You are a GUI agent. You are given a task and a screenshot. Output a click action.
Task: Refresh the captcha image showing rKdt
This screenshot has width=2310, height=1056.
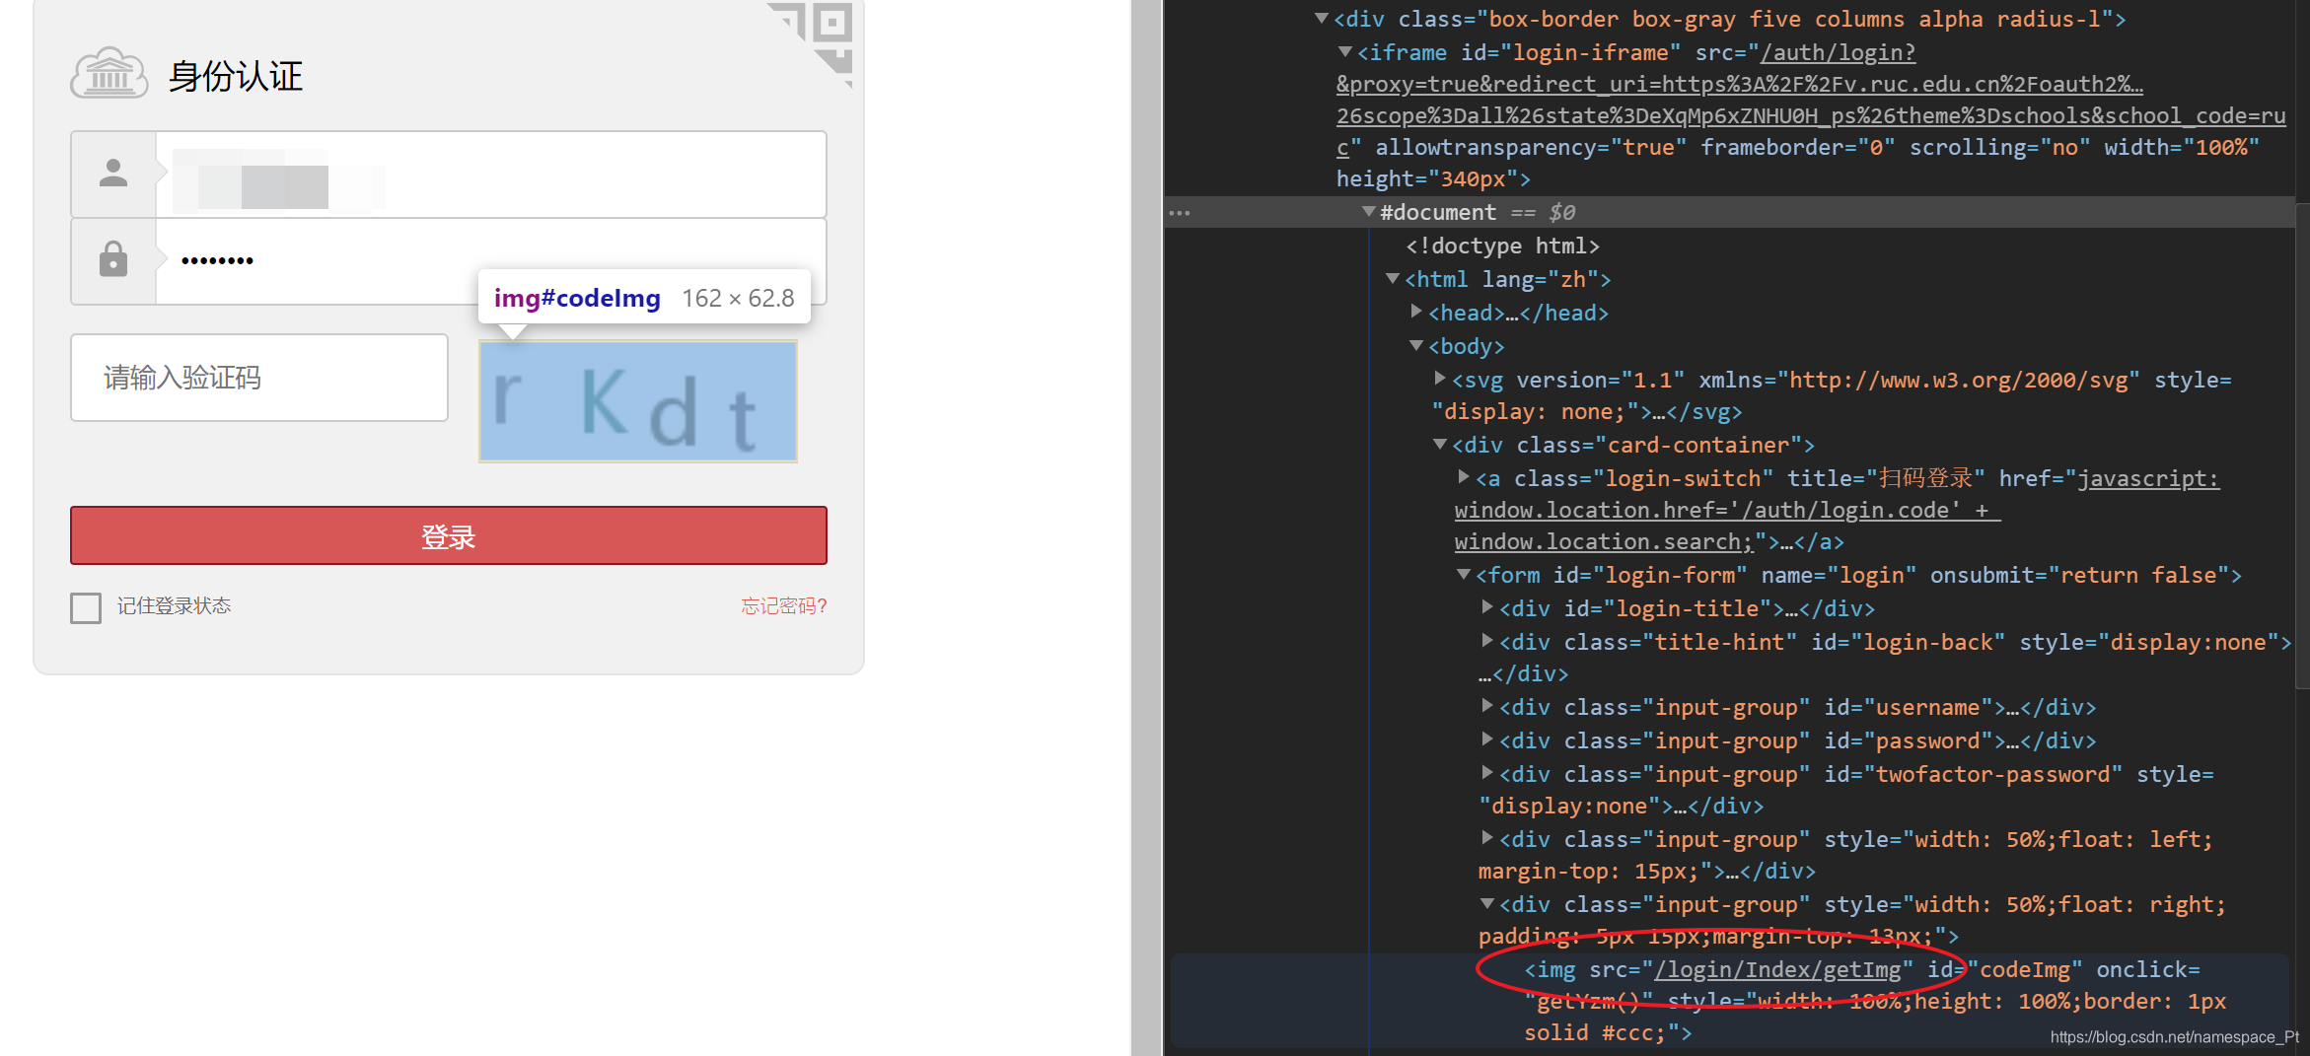(638, 401)
